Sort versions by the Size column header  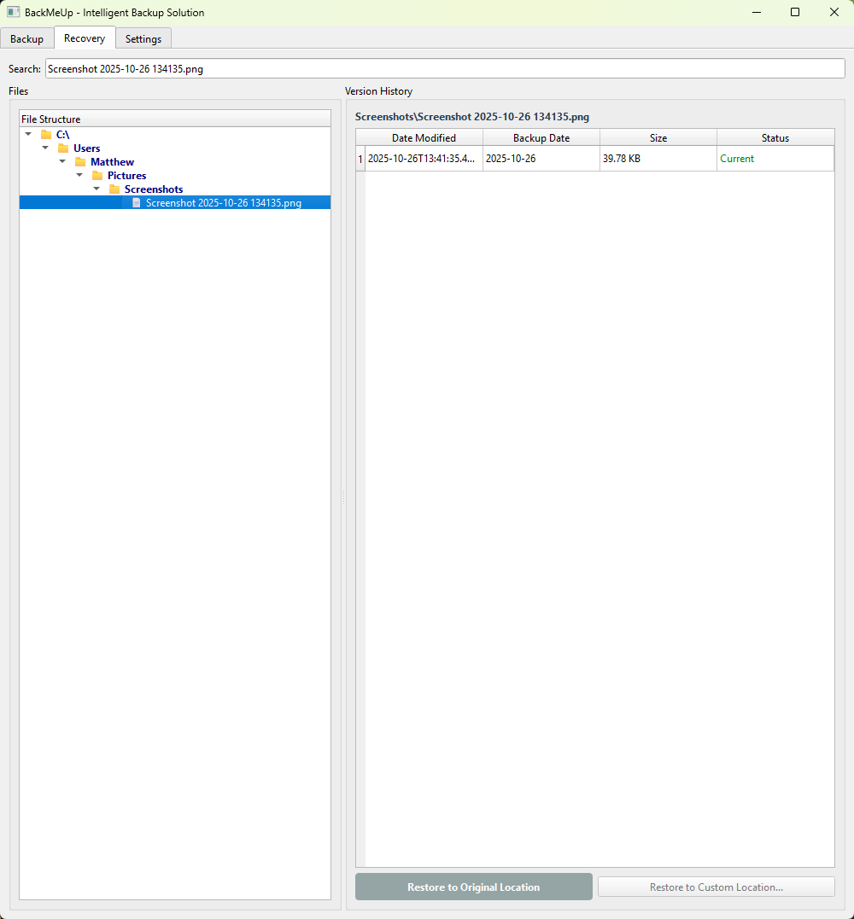[x=658, y=137]
